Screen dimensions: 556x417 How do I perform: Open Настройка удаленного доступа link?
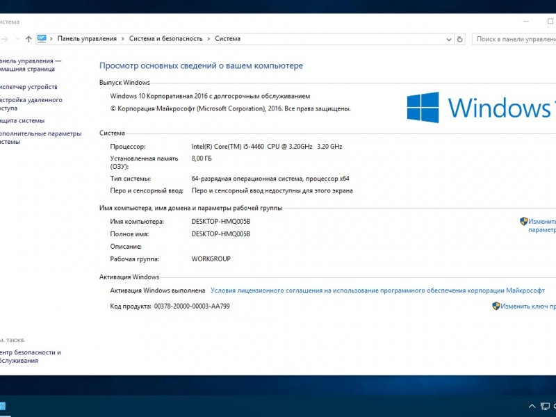[31, 104]
